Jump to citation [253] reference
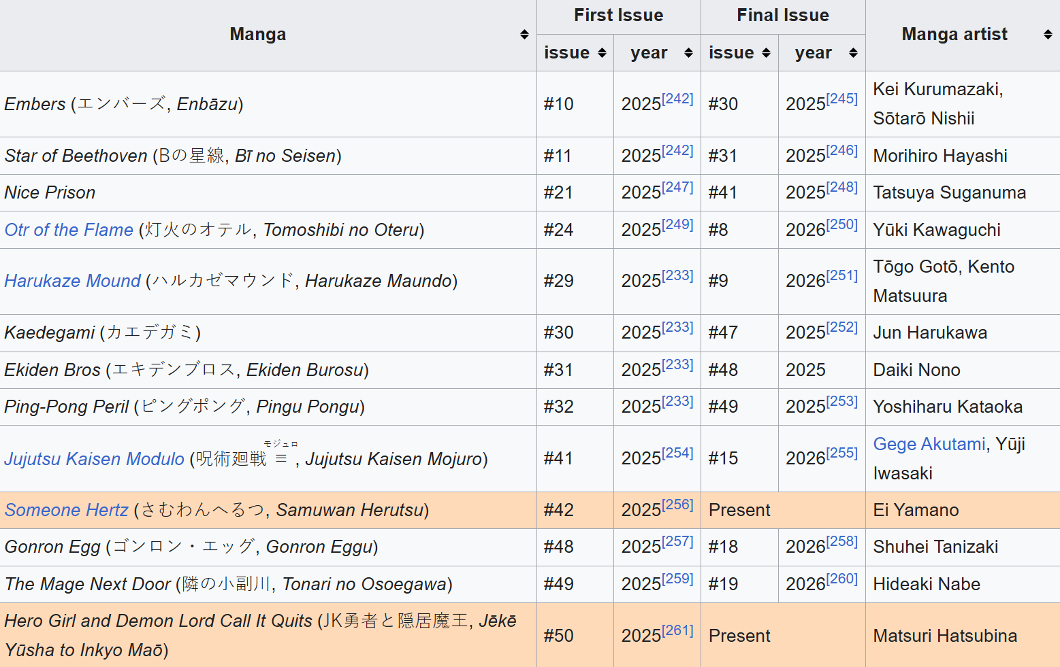This screenshot has height=667, width=1060. [842, 401]
